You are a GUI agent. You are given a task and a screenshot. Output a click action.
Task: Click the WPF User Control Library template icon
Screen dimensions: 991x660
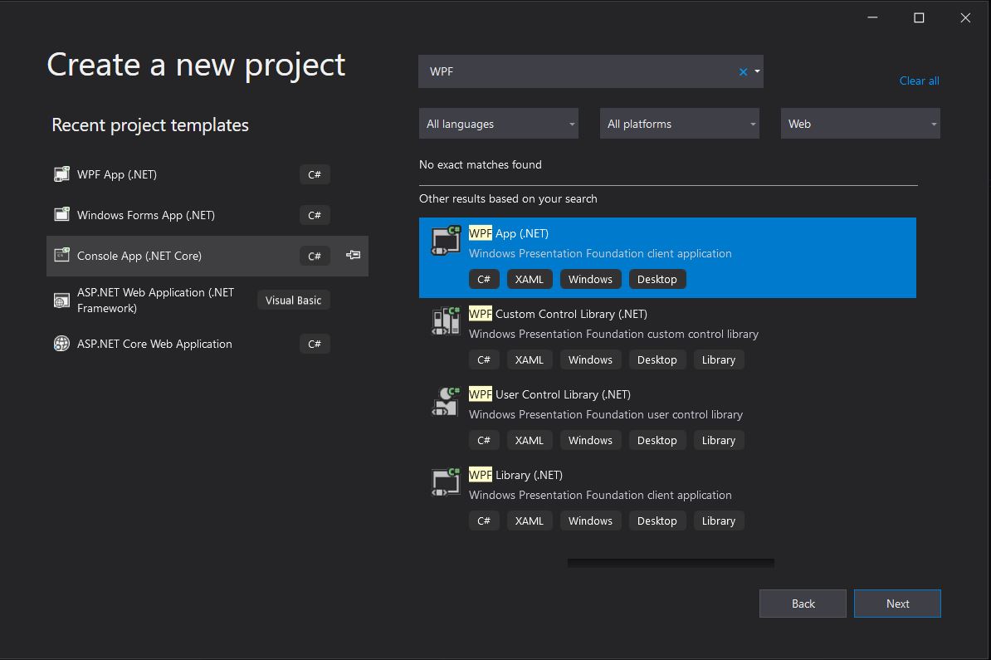click(445, 402)
